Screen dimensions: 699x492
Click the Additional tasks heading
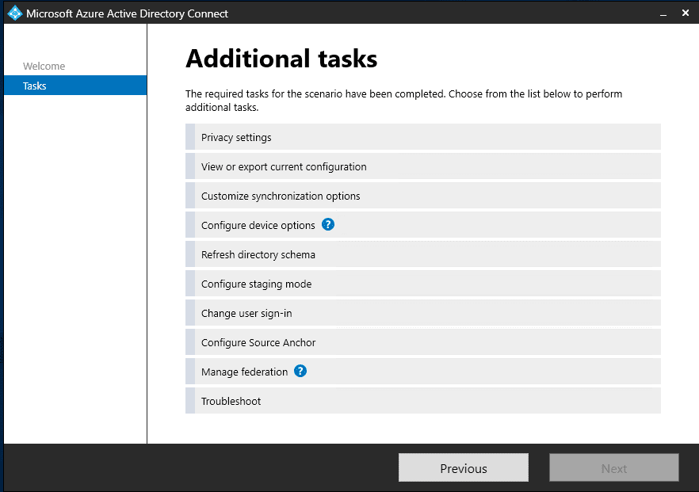(x=281, y=59)
